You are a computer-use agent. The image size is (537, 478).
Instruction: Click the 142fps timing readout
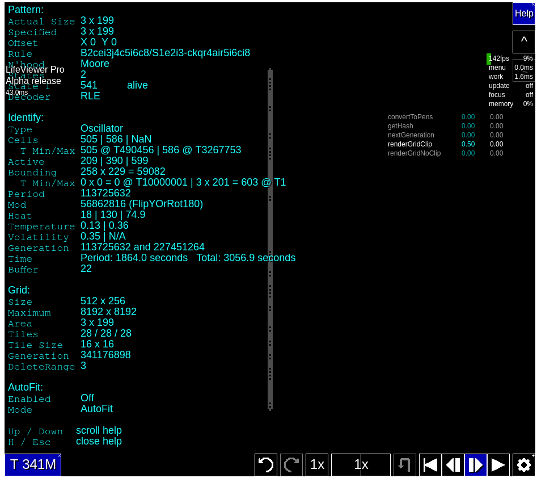click(x=499, y=58)
